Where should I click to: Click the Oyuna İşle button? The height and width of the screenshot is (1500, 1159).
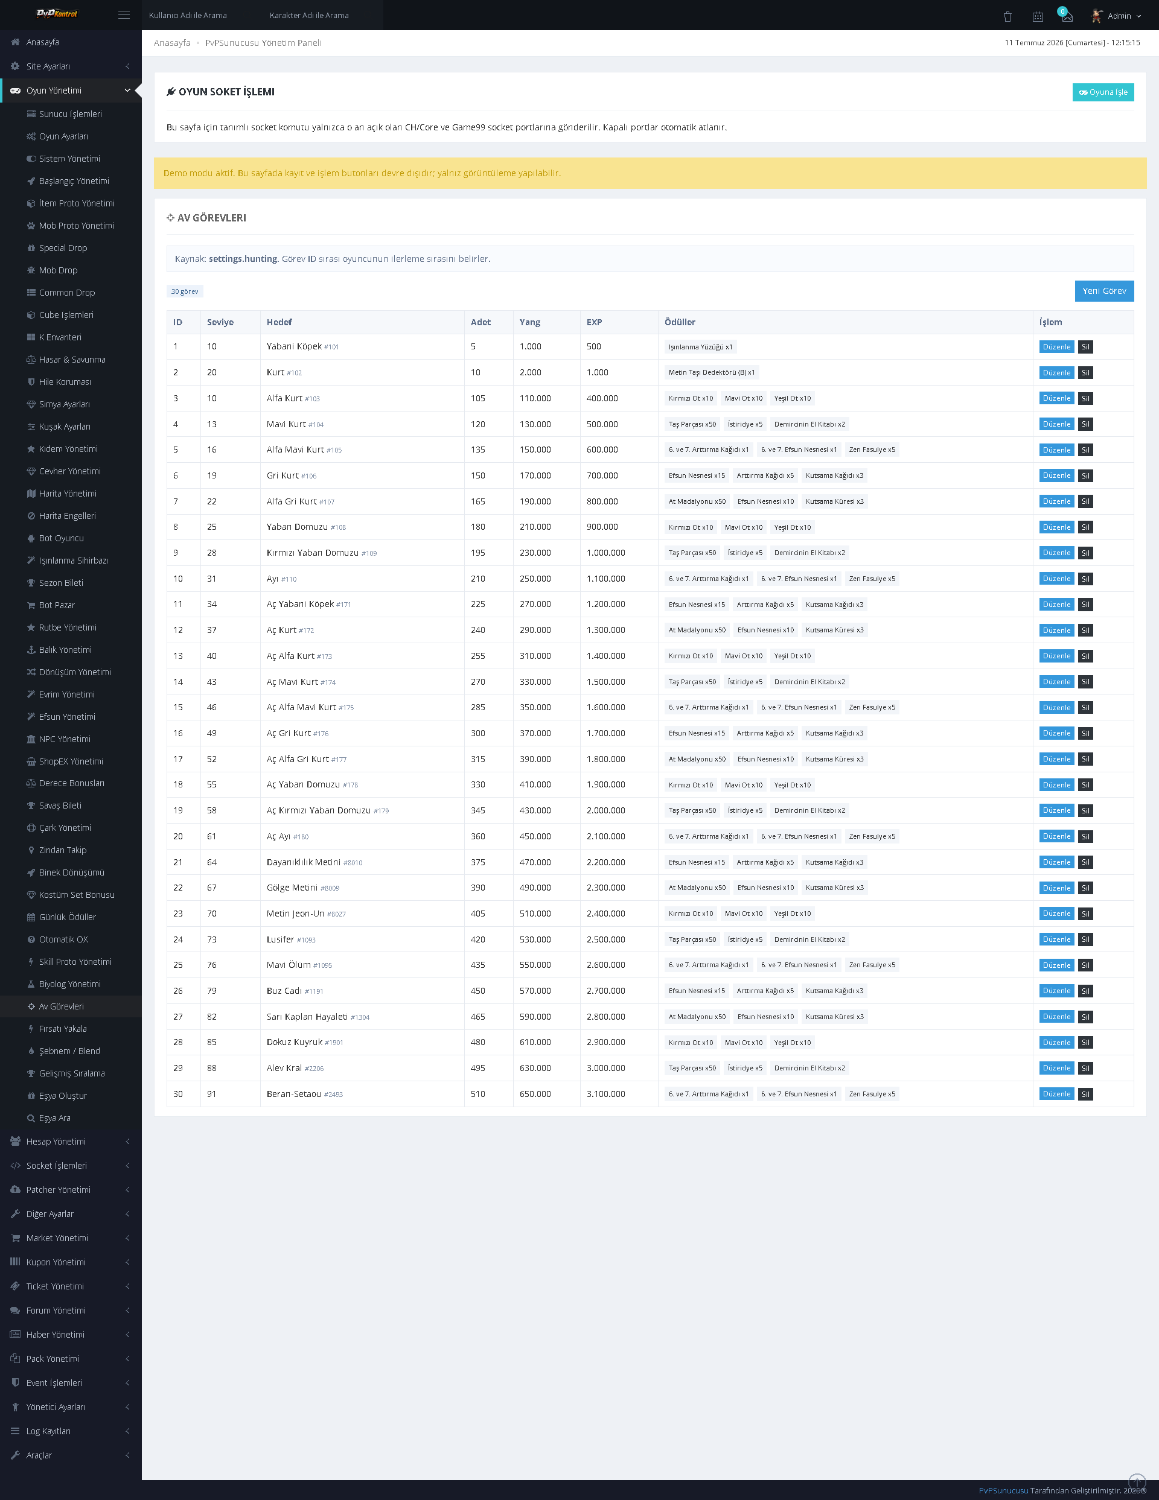[1103, 92]
